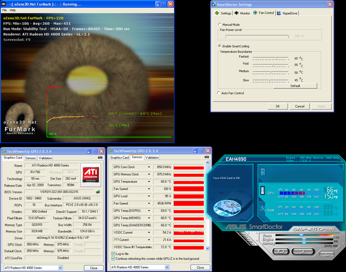The image size is (346, 272).
Task: Click the middle small side button on the SmartDoctor panel
Action: (x=247, y=238)
